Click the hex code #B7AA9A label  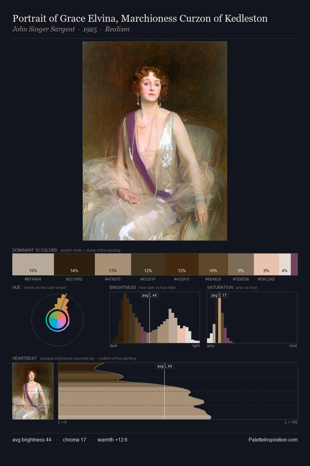point(33,279)
